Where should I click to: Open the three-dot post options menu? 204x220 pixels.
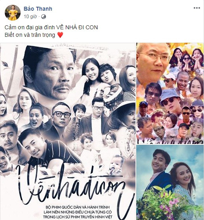(x=197, y=8)
